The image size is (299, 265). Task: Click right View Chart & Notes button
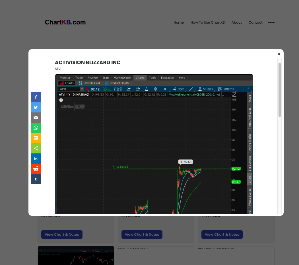222,235
